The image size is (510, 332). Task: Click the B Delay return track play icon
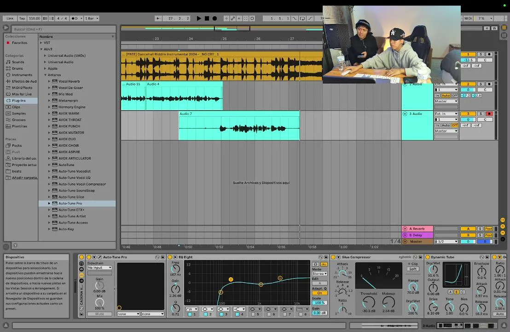(405, 235)
